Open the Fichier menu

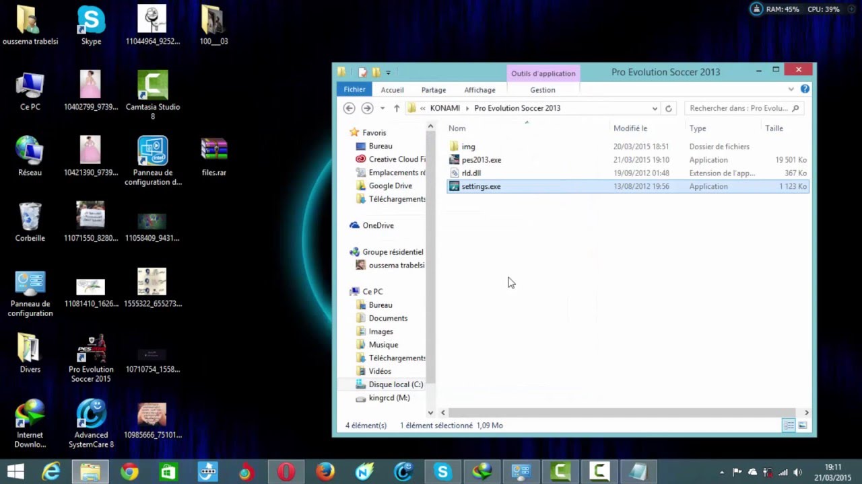coord(354,89)
